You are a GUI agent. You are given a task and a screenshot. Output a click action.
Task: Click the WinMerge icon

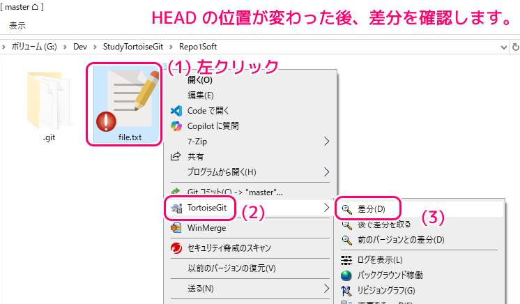click(x=176, y=228)
